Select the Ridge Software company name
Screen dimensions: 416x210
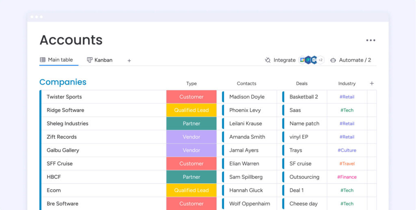(65, 110)
